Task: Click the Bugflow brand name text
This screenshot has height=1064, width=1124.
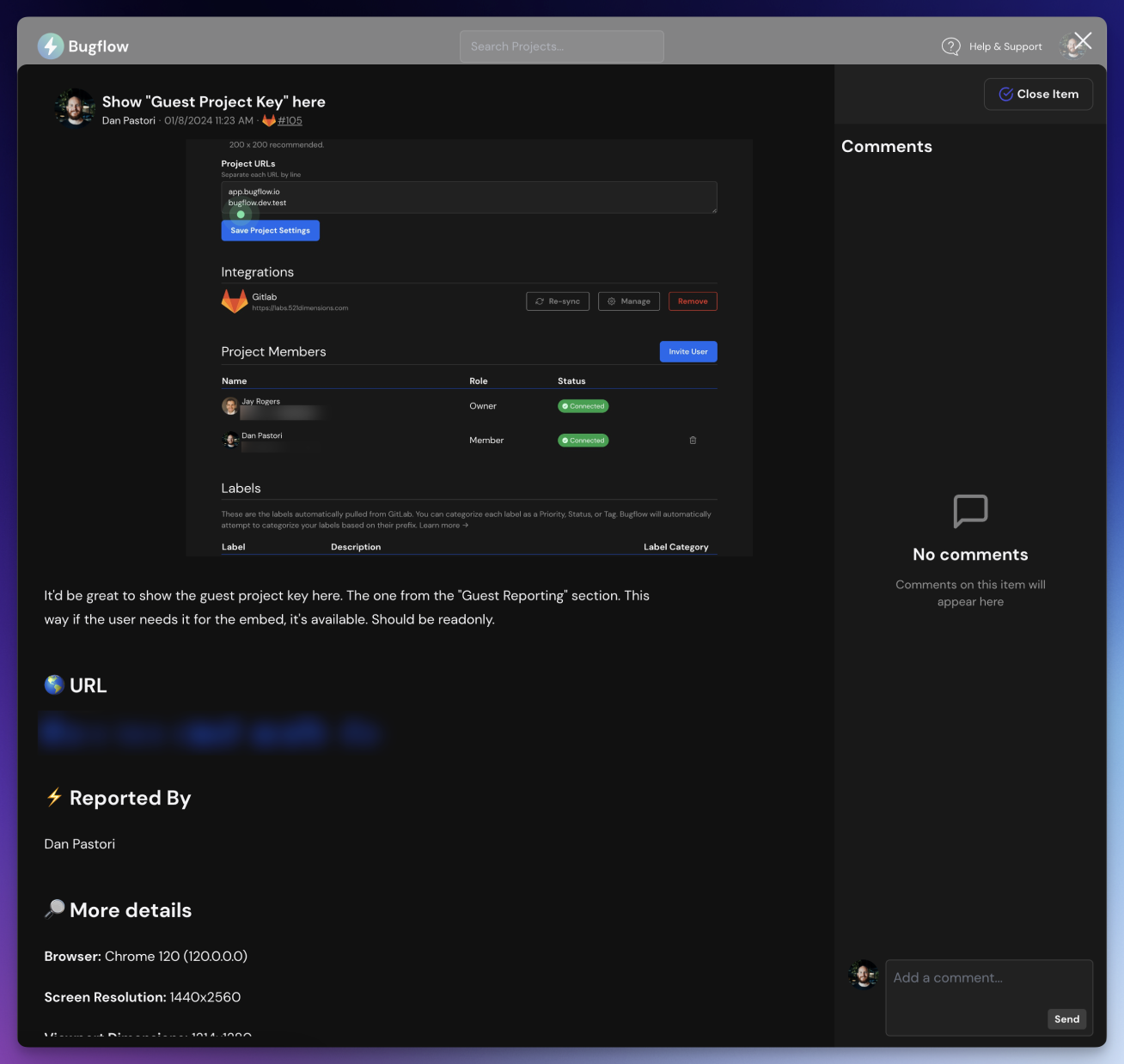Action: tap(99, 46)
